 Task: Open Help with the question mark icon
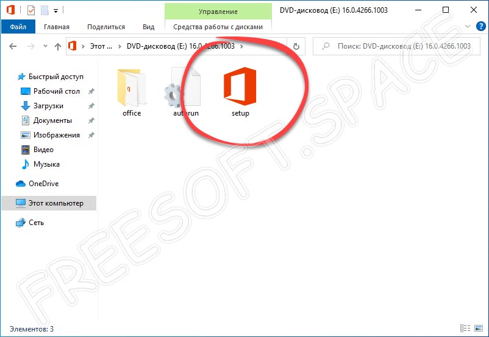tap(481, 27)
